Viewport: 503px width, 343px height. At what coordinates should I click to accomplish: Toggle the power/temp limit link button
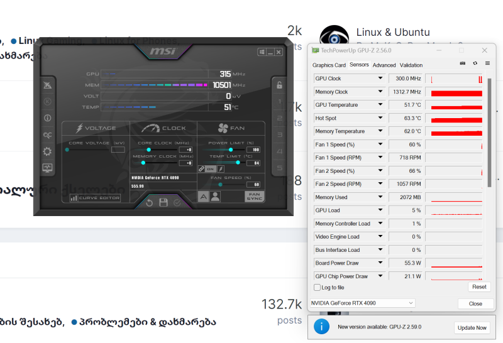coord(201,169)
